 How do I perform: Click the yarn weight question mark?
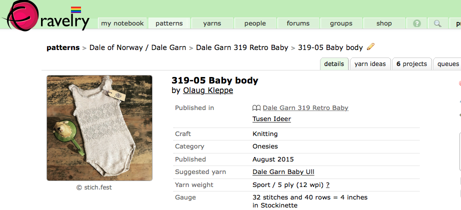tap(327, 185)
